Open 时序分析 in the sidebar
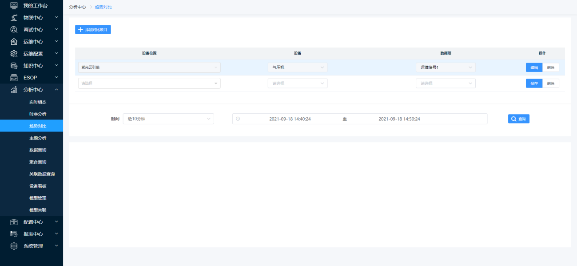This screenshot has height=266, width=577. tap(38, 114)
